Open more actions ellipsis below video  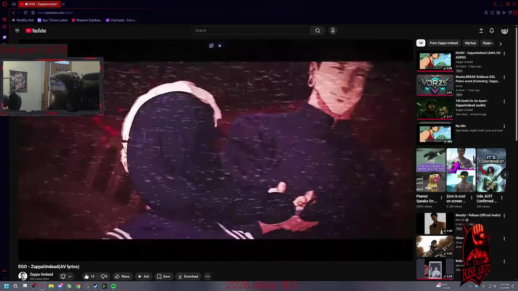[207, 276]
